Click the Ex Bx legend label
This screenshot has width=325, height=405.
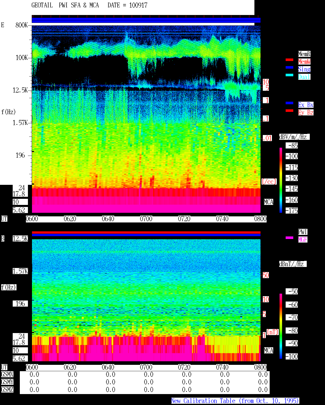pos(306,105)
